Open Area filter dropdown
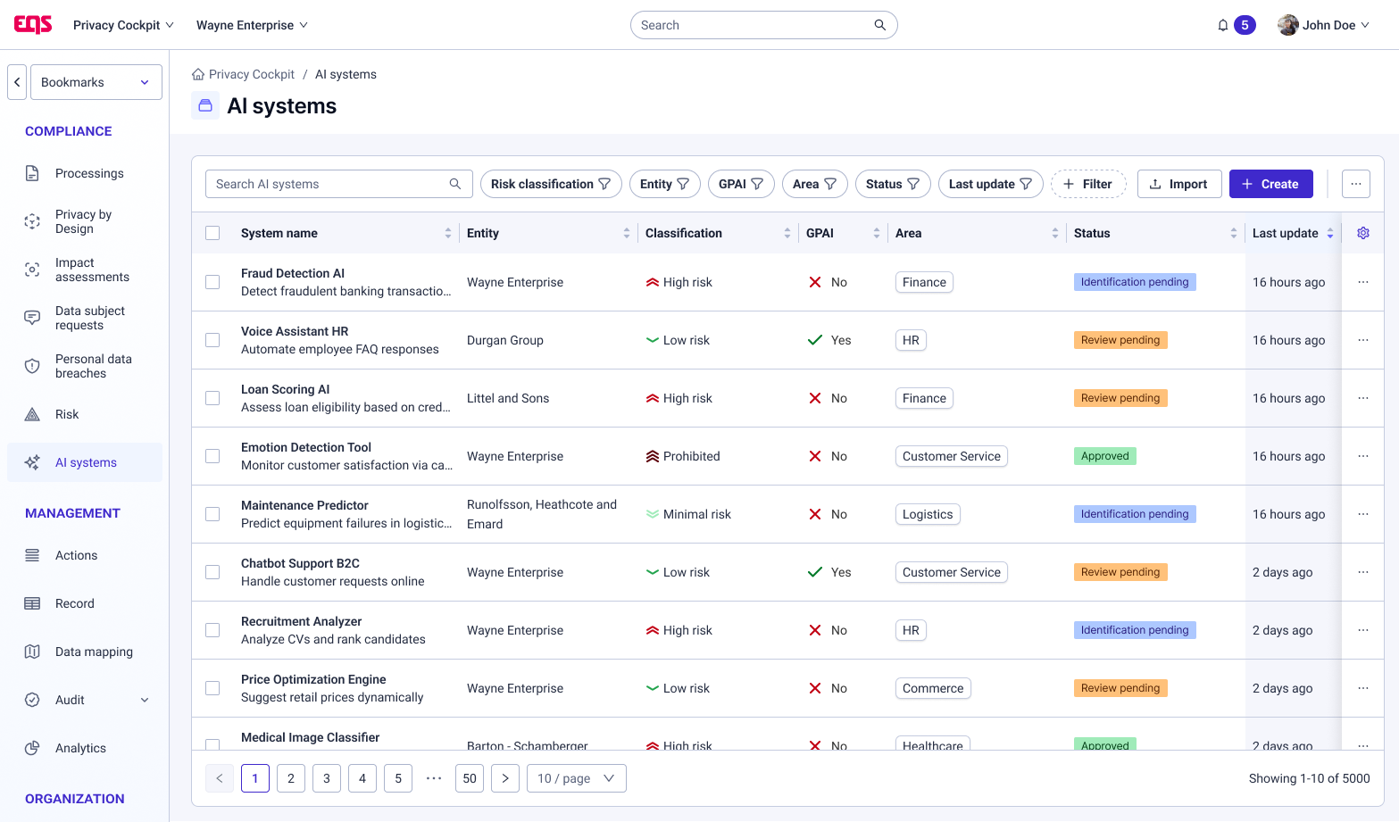Viewport: 1399px width, 822px height. point(815,184)
